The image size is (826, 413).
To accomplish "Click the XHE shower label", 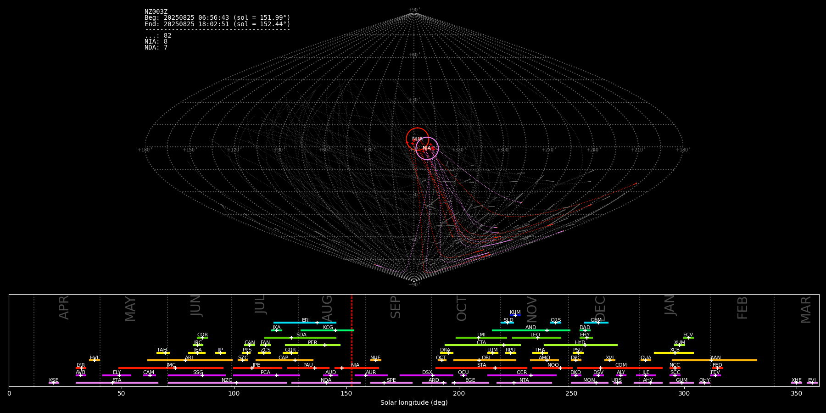I will (x=796, y=380).
